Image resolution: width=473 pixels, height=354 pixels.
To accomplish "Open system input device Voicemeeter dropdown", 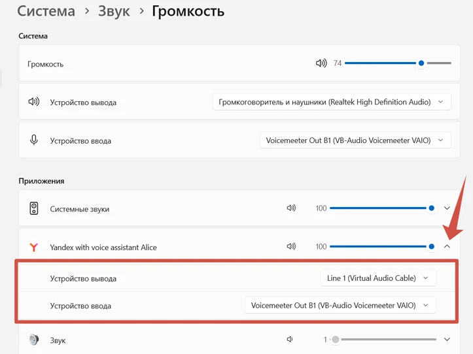I will [355, 140].
